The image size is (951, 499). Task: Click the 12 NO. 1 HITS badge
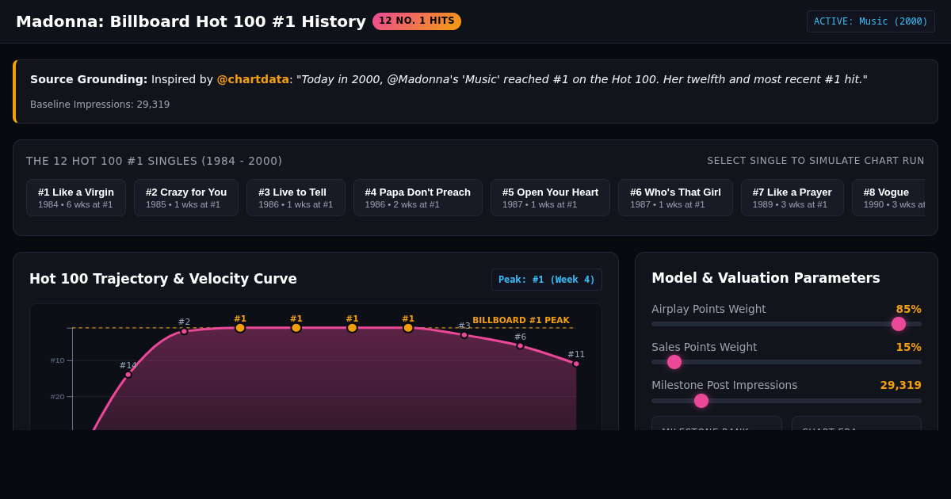(x=417, y=21)
